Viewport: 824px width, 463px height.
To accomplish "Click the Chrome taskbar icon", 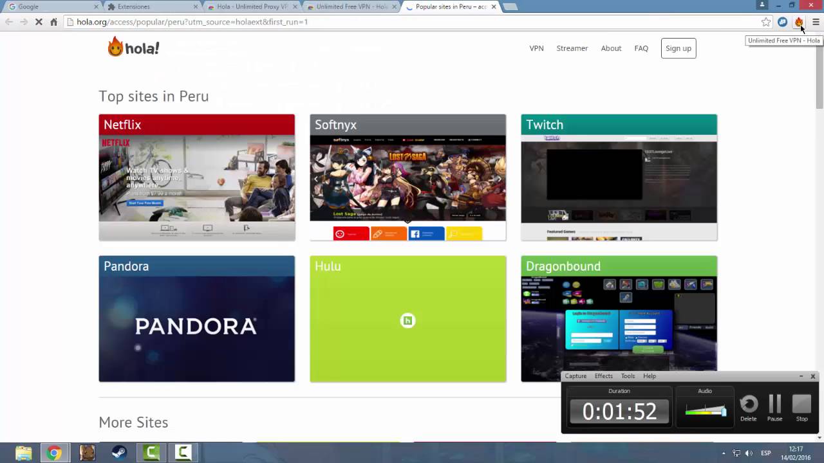I will [x=55, y=453].
